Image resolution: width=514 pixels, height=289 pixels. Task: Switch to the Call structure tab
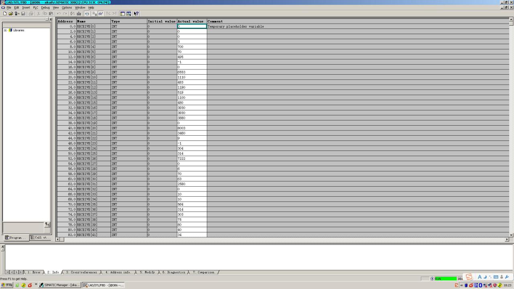tap(40, 238)
